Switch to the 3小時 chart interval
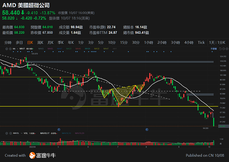This screenshot has height=162, width=229. pyautogui.click(x=175, y=43)
